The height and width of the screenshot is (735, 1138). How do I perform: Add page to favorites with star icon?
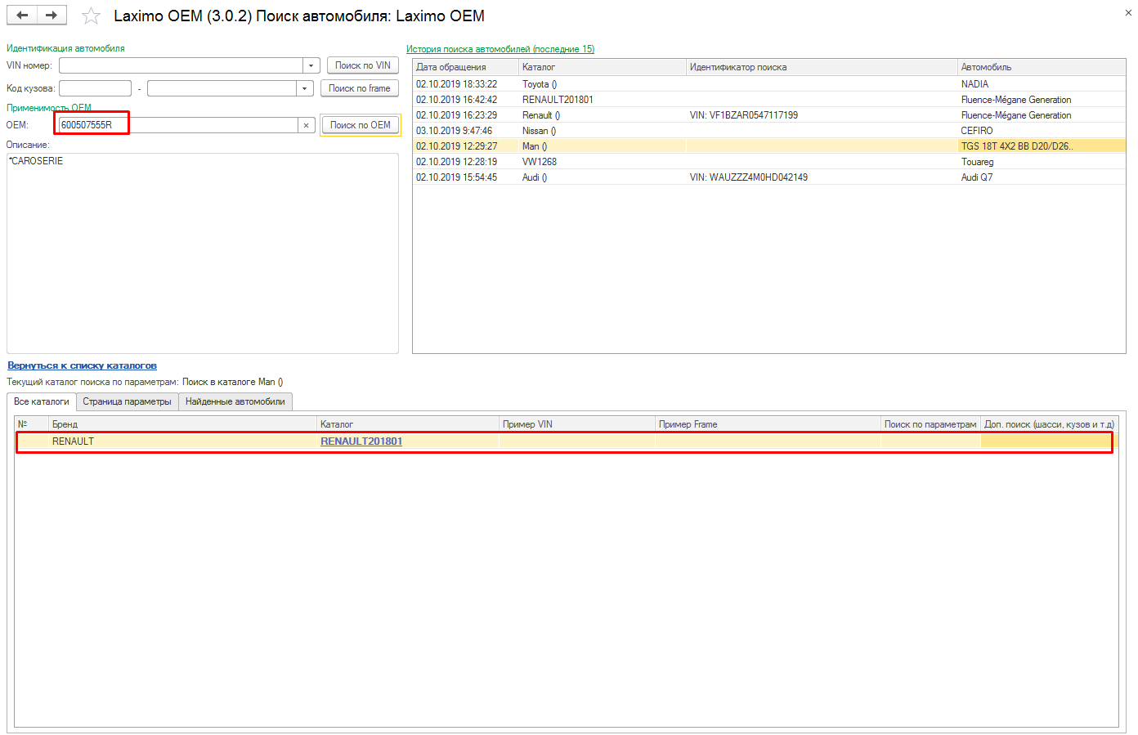tap(92, 16)
